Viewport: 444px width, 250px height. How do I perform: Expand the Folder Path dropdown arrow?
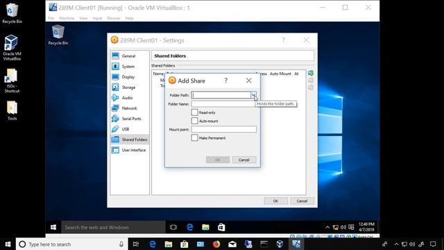coord(253,95)
